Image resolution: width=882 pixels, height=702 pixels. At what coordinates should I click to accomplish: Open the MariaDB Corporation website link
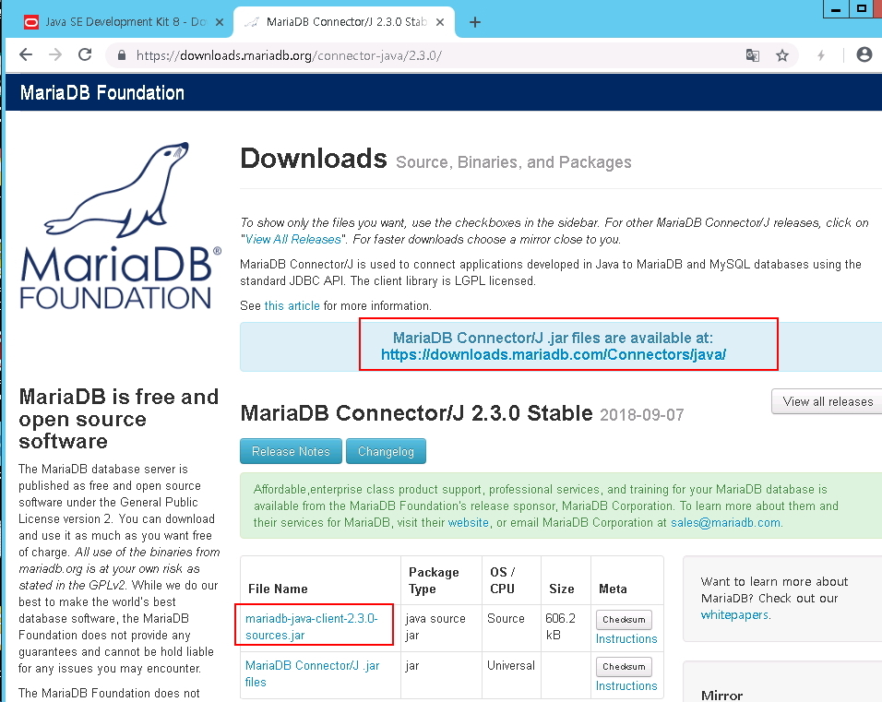point(468,522)
